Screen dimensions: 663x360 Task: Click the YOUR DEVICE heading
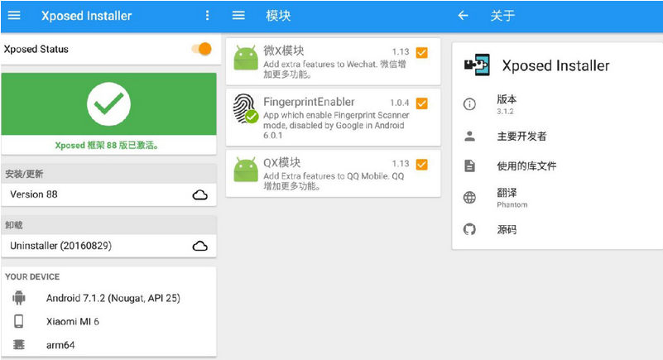click(x=32, y=276)
